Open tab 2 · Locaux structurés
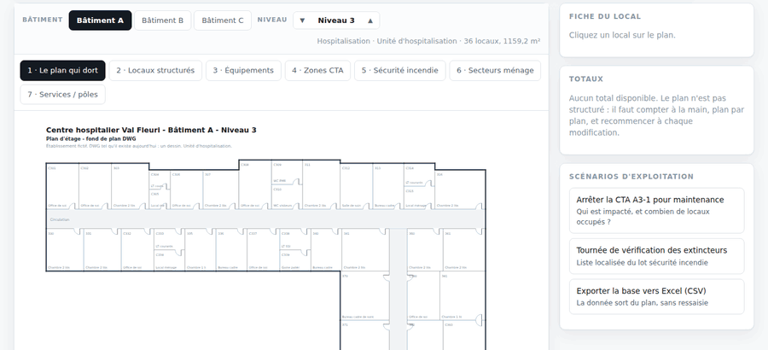Viewport: 768px width, 350px height. point(155,71)
